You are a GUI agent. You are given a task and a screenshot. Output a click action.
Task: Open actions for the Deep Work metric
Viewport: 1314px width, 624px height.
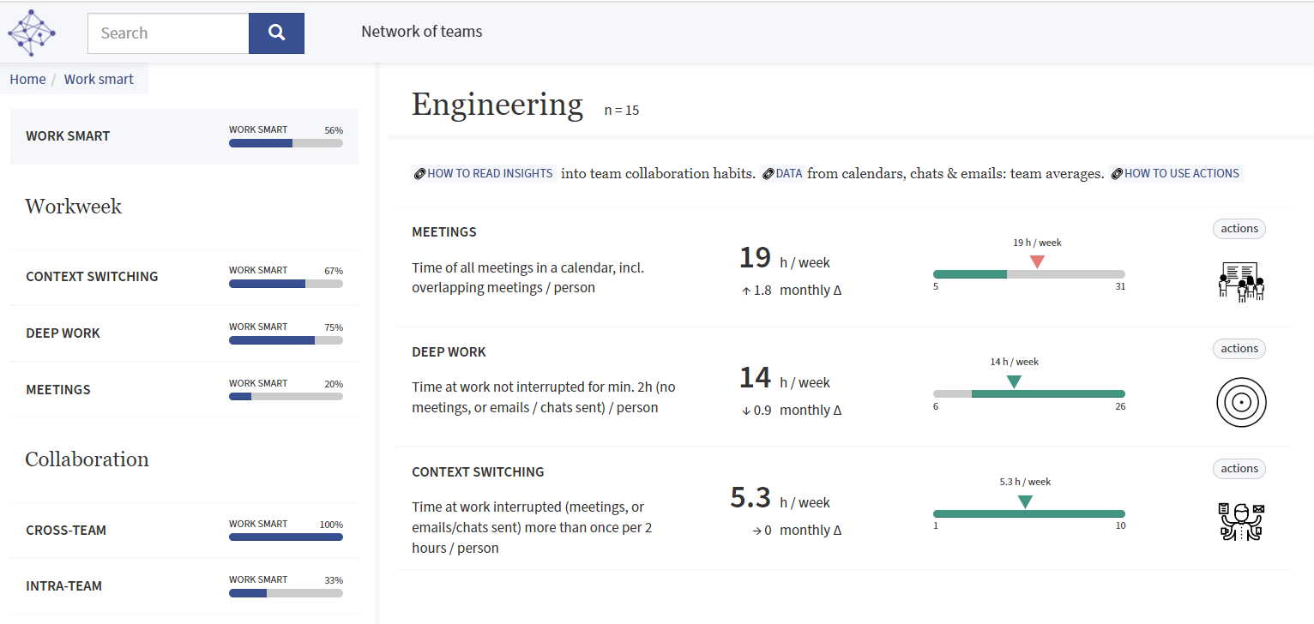1239,348
